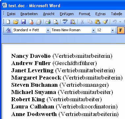125x119 pixels.
Task: Open the Format menu
Action: pyautogui.click(x=84, y=14)
